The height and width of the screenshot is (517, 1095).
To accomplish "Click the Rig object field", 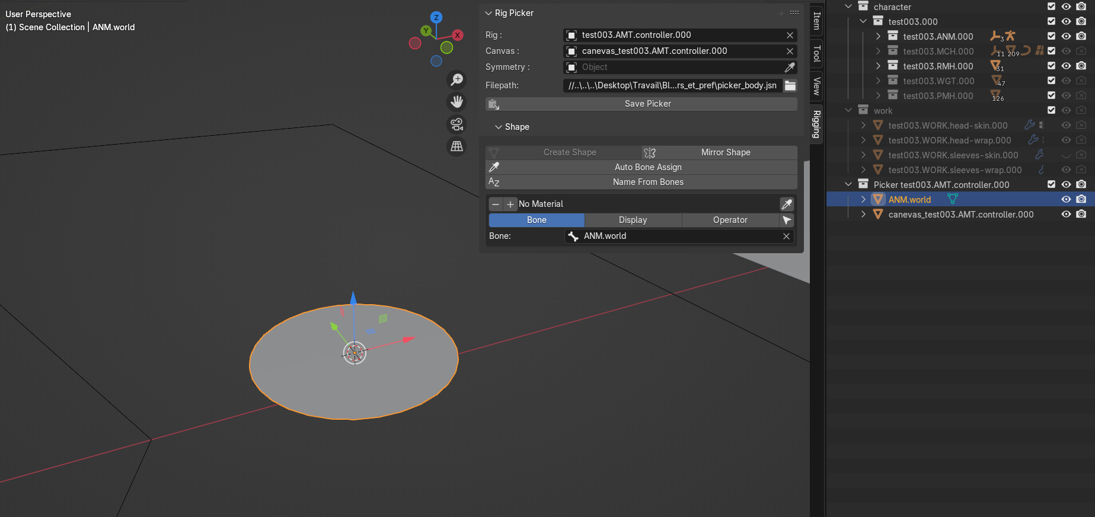I will tap(676, 35).
